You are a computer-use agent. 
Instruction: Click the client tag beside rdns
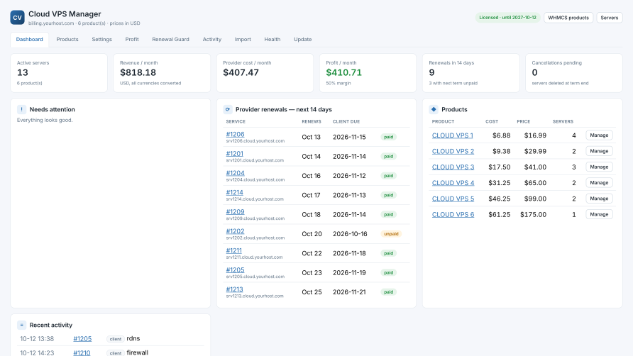coord(116,339)
